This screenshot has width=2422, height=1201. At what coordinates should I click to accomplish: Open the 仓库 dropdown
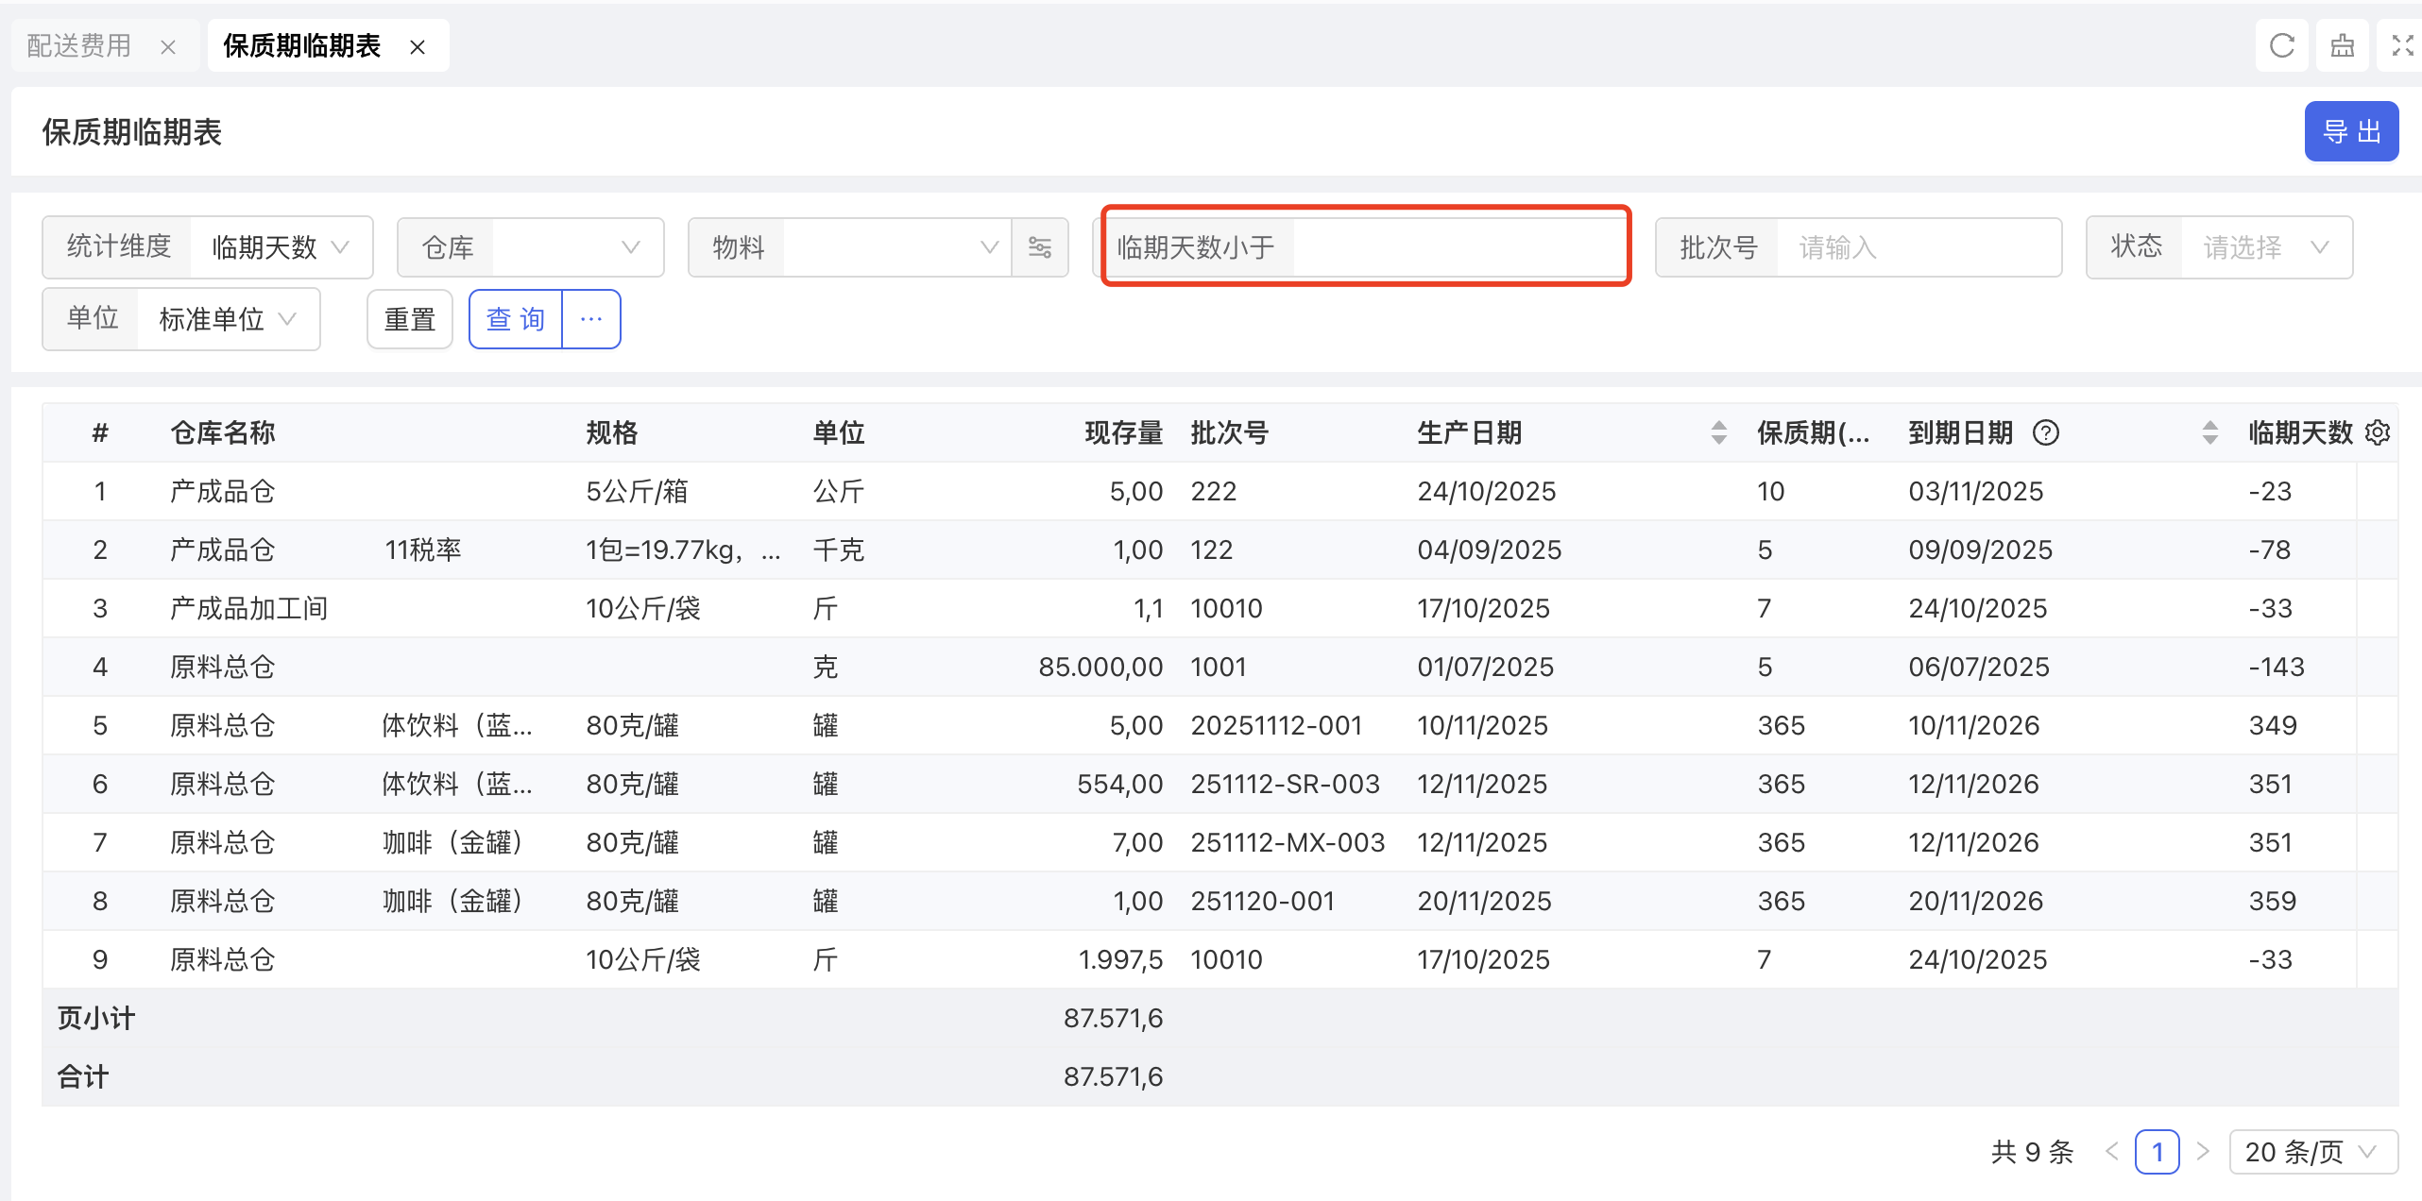[x=576, y=247]
